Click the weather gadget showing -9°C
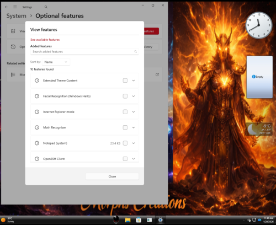Image resolution: width=276 pixels, height=225 pixels. click(x=259, y=129)
